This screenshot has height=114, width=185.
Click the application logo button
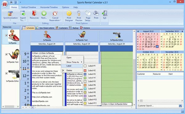click(x=5, y=4)
